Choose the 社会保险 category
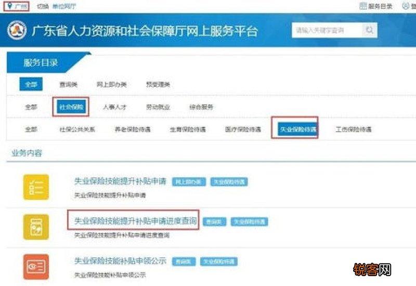Image resolution: width=416 pixels, height=286 pixels. click(x=71, y=107)
